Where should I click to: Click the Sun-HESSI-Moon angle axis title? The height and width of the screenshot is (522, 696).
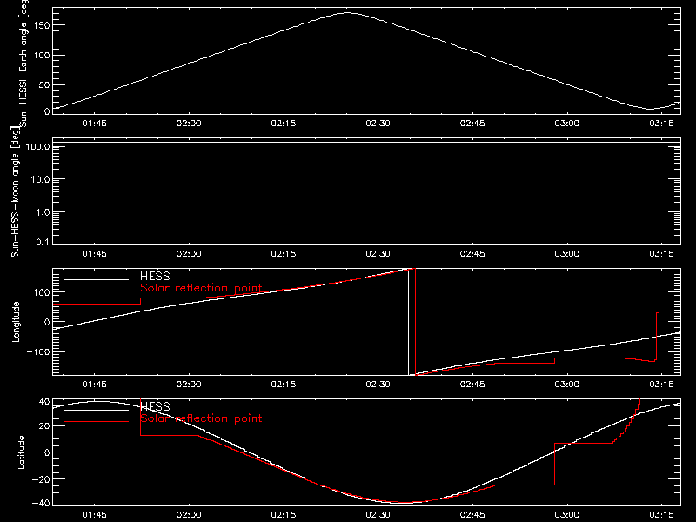[x=16, y=191]
